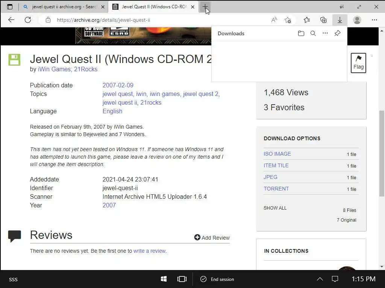The image size is (385, 288).
Task: Refresh the current page
Action: coord(28,20)
